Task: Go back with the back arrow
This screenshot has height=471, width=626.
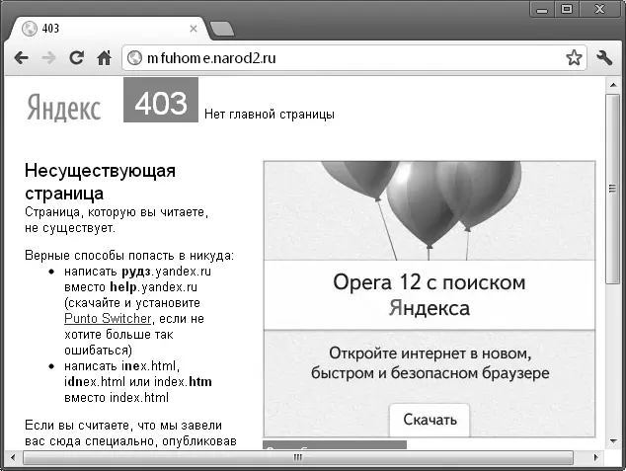Action: pyautogui.click(x=21, y=58)
